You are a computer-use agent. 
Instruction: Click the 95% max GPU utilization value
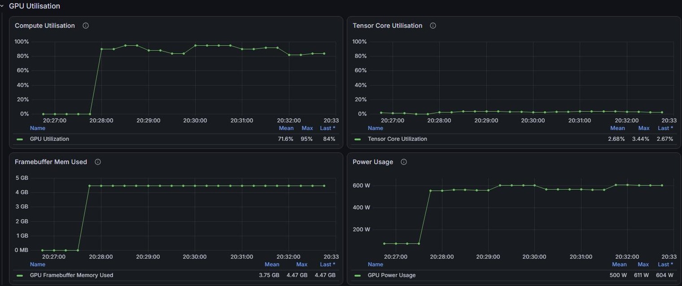307,139
